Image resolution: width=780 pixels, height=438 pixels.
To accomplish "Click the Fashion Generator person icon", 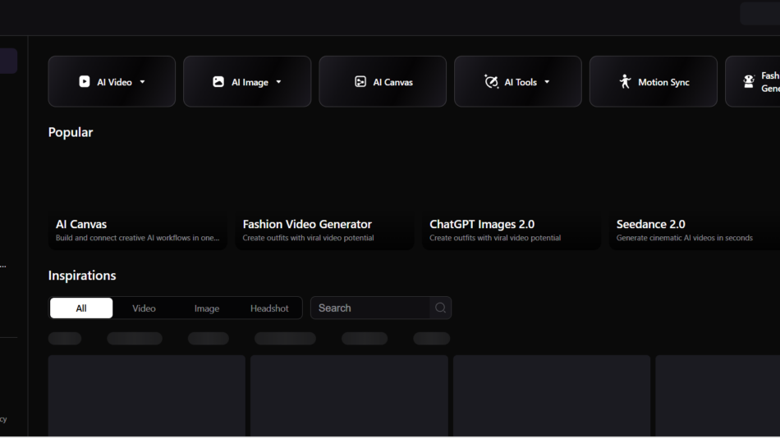I will pyautogui.click(x=749, y=81).
